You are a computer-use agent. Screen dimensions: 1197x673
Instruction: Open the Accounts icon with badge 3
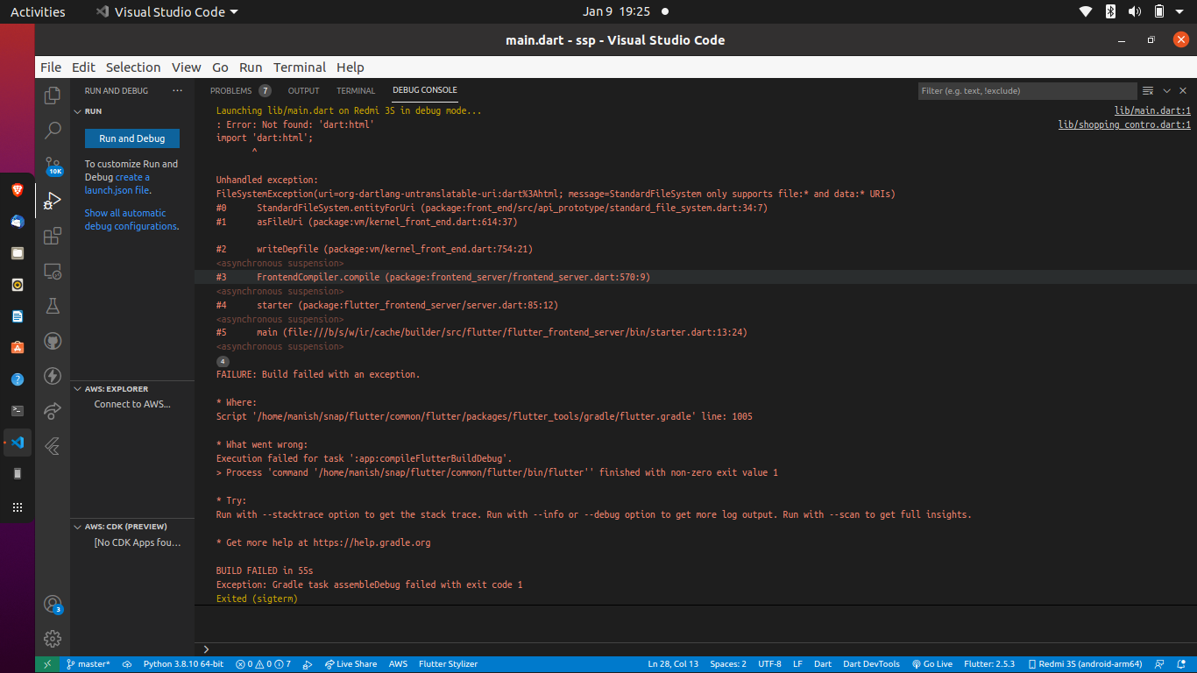53,604
